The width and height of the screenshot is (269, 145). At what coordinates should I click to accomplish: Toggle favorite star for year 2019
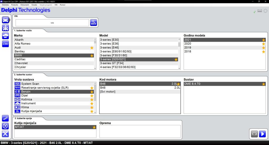pos(264,48)
